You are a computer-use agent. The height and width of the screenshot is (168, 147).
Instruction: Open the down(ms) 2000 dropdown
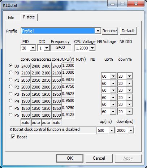click(x=131, y=130)
